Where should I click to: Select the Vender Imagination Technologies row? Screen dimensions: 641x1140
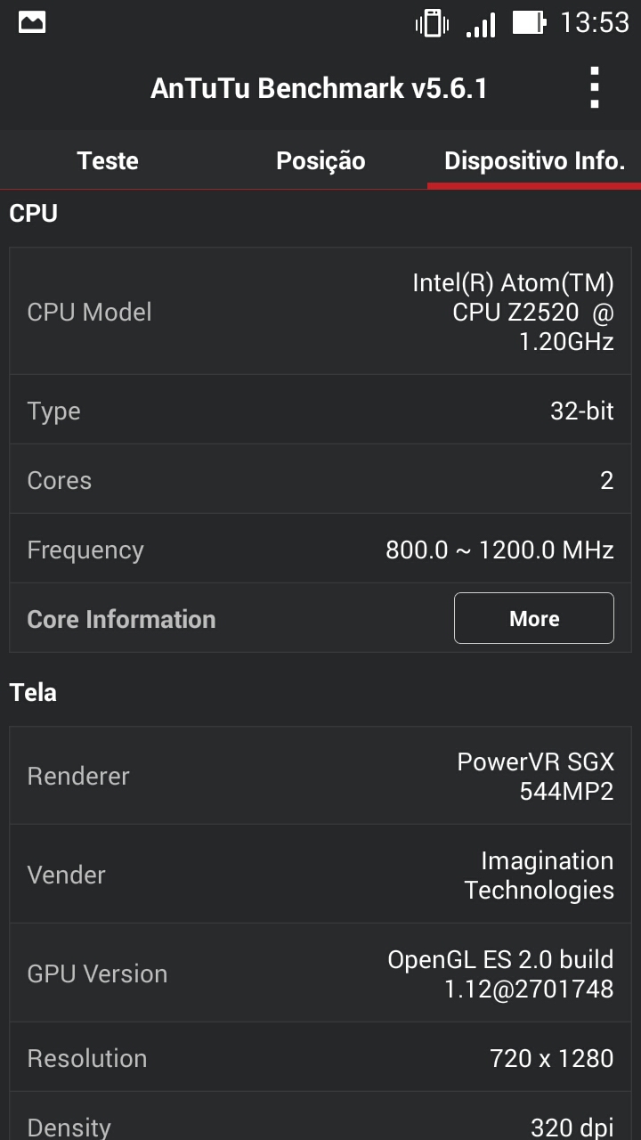(x=320, y=875)
